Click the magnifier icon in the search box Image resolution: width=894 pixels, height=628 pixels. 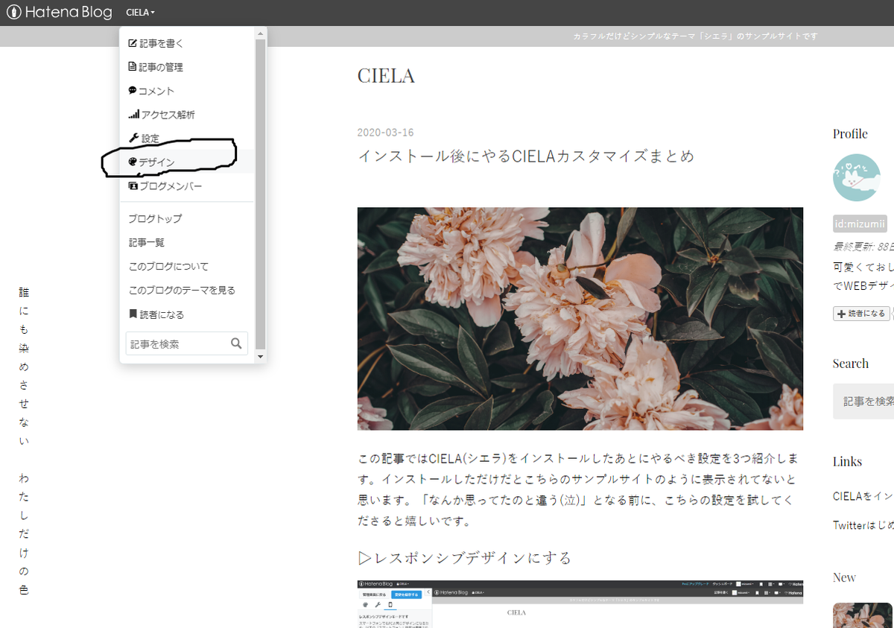pyautogui.click(x=238, y=343)
